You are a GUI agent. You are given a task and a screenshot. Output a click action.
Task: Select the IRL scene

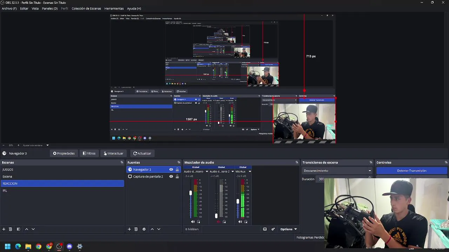[x=62, y=190]
